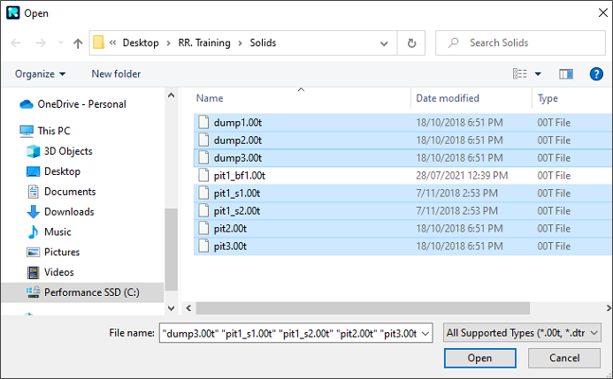
Task: Click the Up directory arrow icon
Action: (x=78, y=42)
